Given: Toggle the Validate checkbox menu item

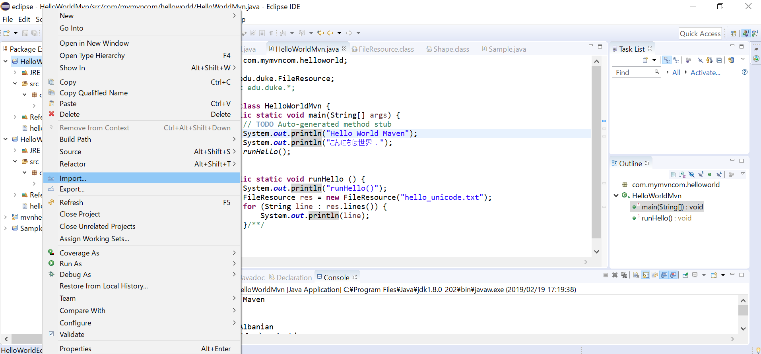Looking at the screenshot, I should tap(141, 335).
